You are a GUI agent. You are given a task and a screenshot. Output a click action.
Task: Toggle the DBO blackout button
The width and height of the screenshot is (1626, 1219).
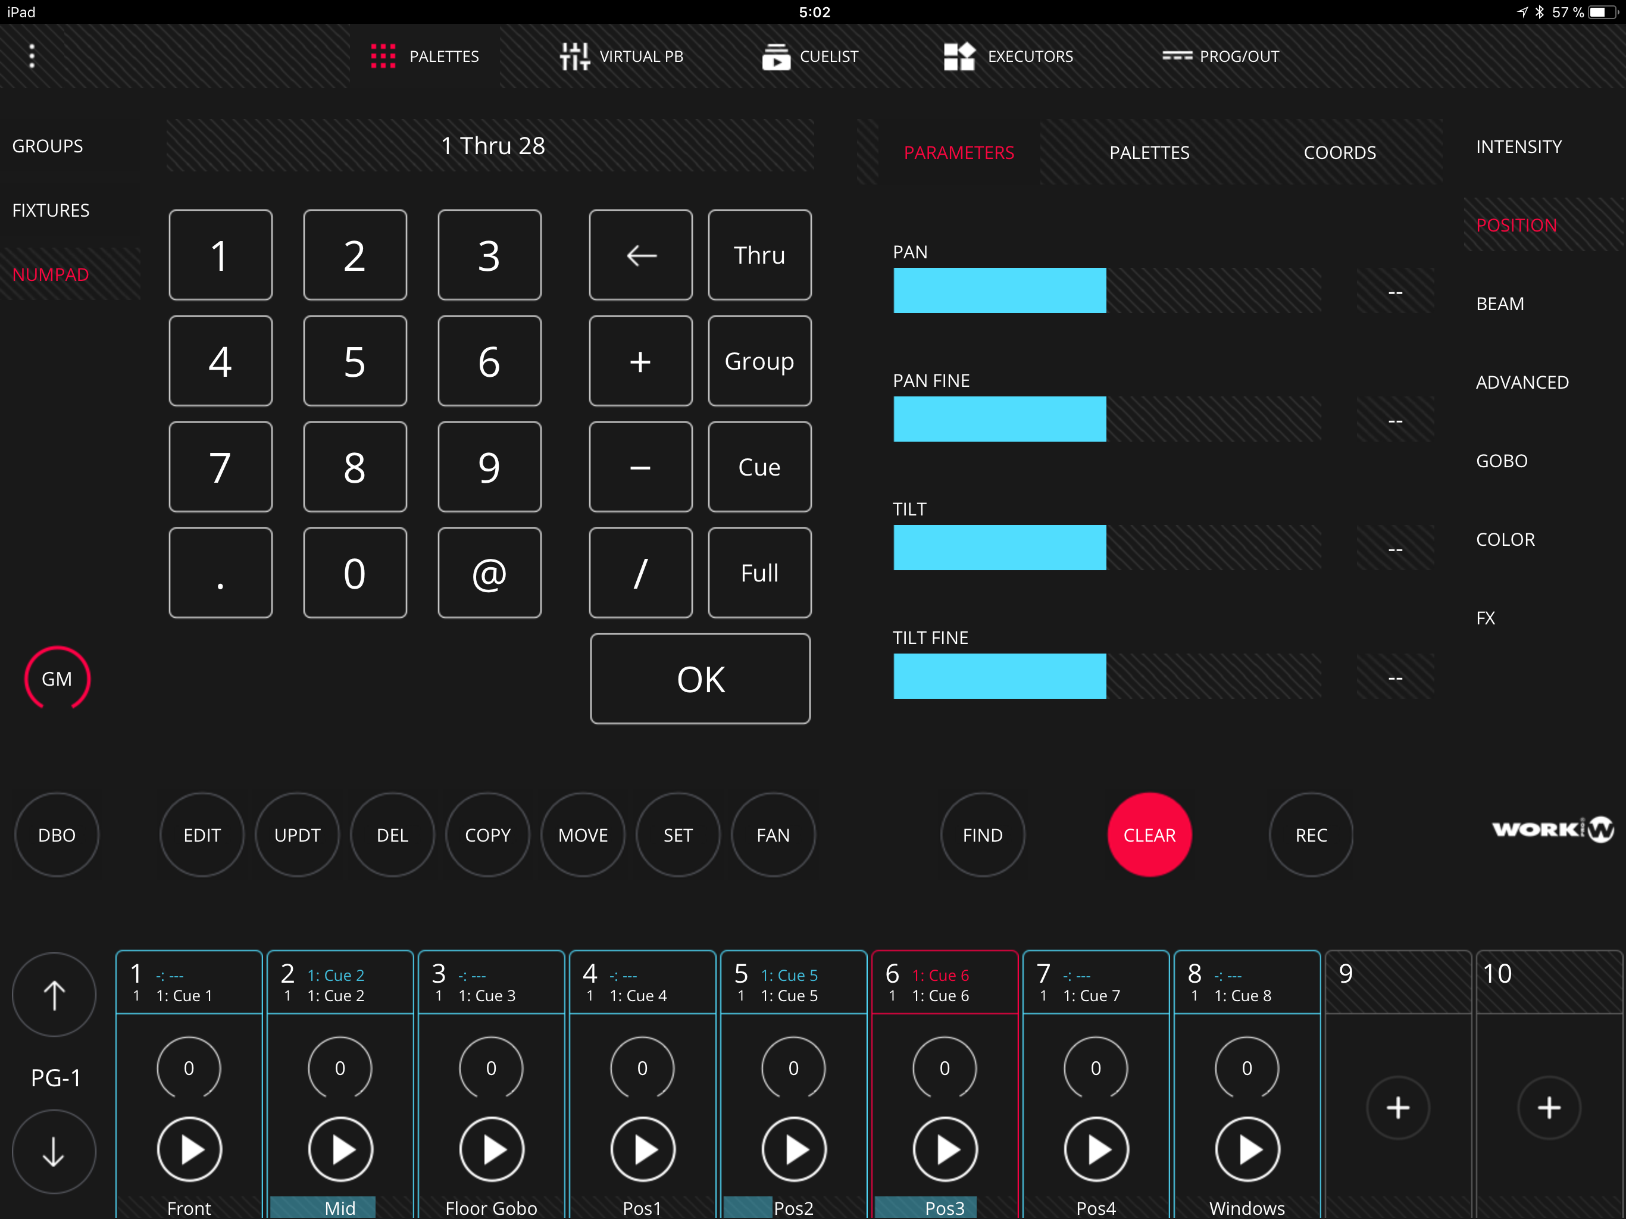click(x=57, y=835)
